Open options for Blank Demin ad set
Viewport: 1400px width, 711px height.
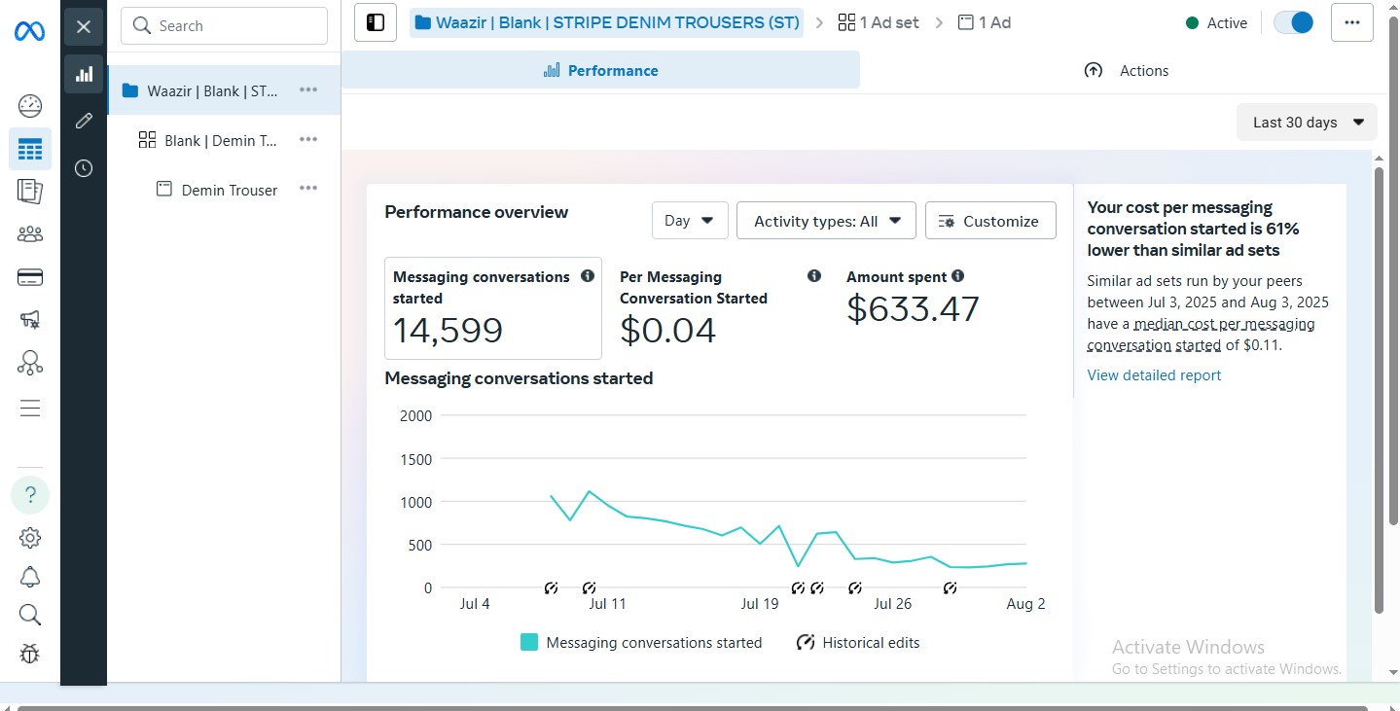point(308,139)
